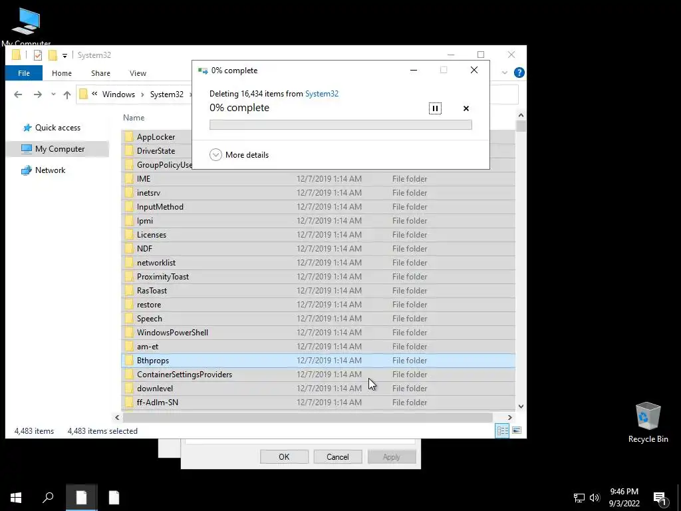Click System32 in the address breadcrumb
Screen dimensions: 681x511
point(167,94)
